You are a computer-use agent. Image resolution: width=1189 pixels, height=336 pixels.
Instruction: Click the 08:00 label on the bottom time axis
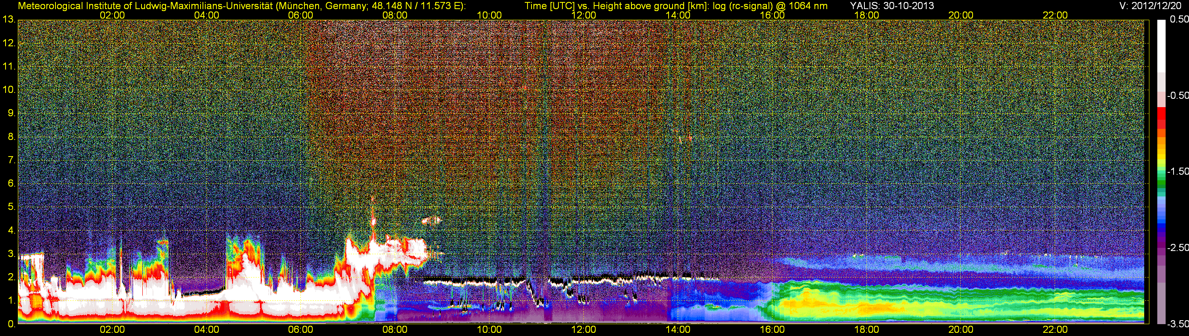point(395,330)
